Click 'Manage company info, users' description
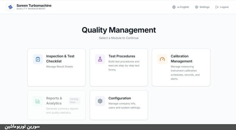 [125, 105]
